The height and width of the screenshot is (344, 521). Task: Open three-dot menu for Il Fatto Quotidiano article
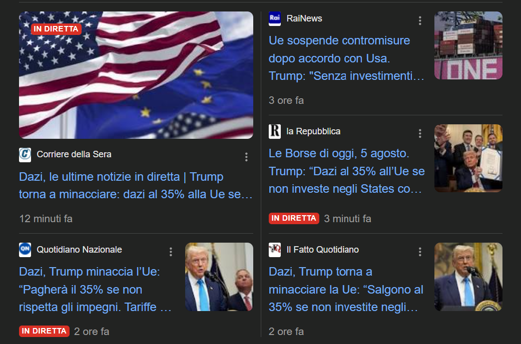coord(420,252)
